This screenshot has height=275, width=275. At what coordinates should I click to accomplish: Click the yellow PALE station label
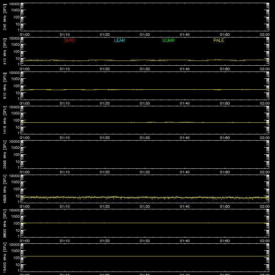pyautogui.click(x=219, y=40)
